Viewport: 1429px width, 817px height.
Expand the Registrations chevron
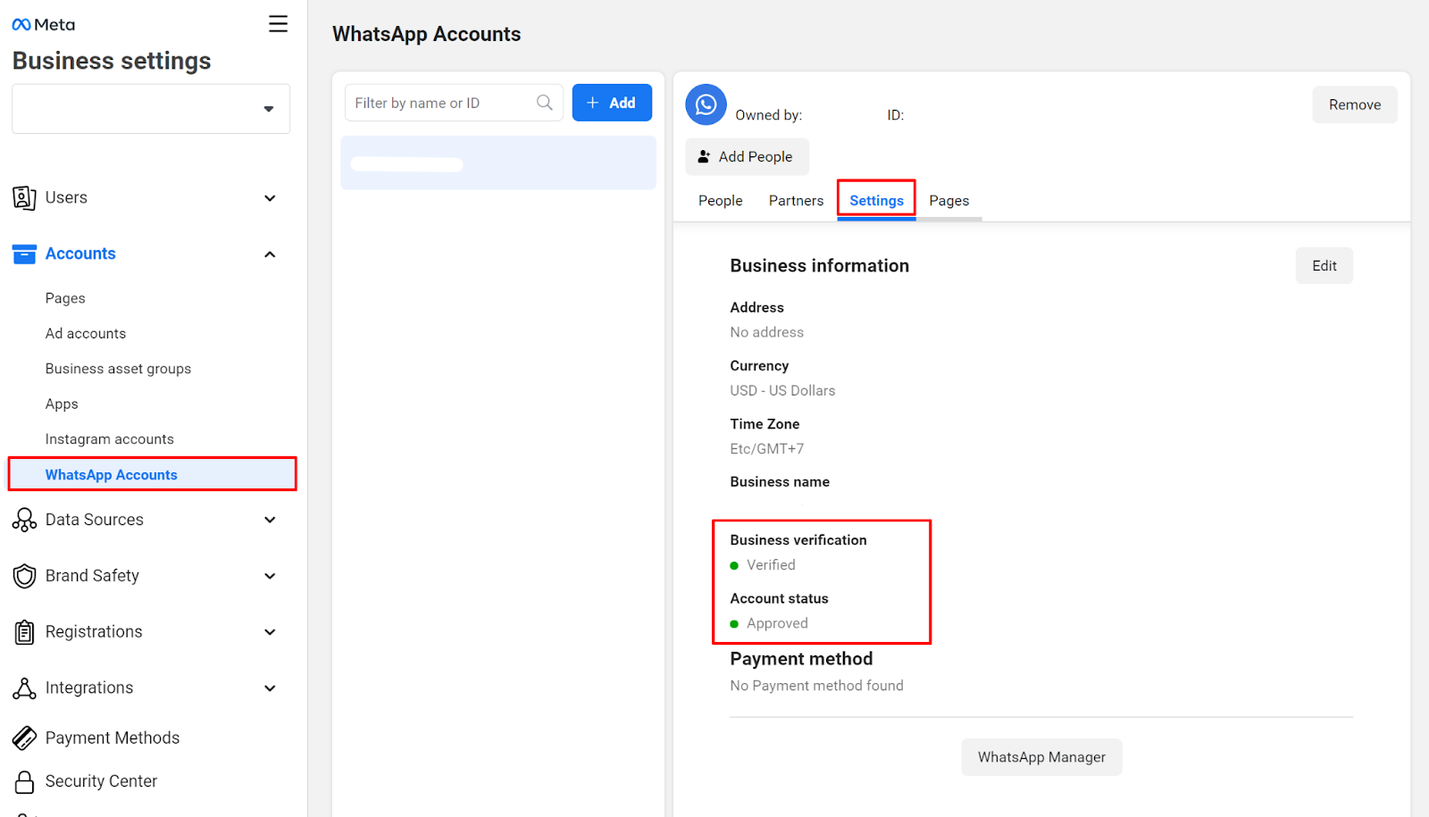pos(270,632)
